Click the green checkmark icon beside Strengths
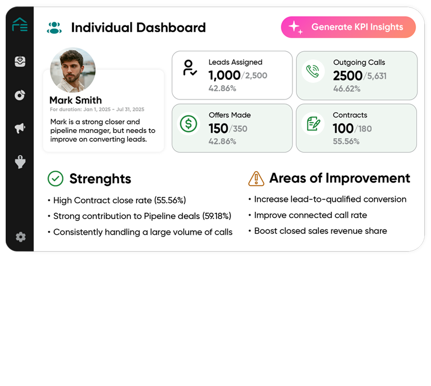The width and height of the screenshot is (431, 386). [55, 179]
